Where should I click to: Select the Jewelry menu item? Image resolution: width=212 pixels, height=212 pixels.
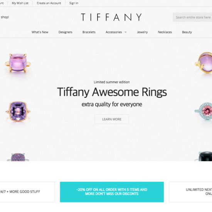point(142,32)
